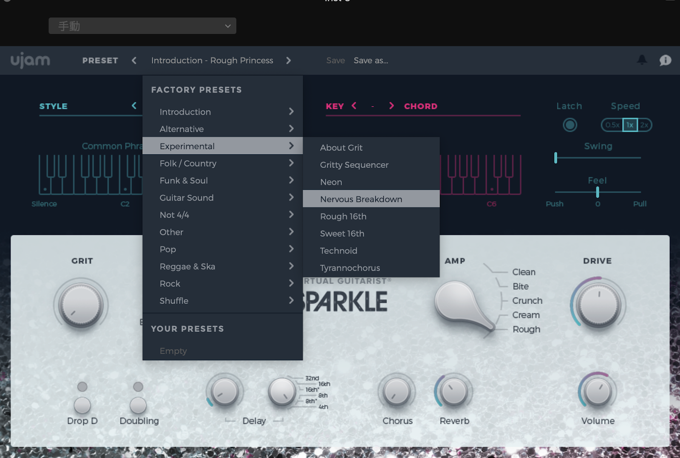Click the Drive knob

pos(598,304)
